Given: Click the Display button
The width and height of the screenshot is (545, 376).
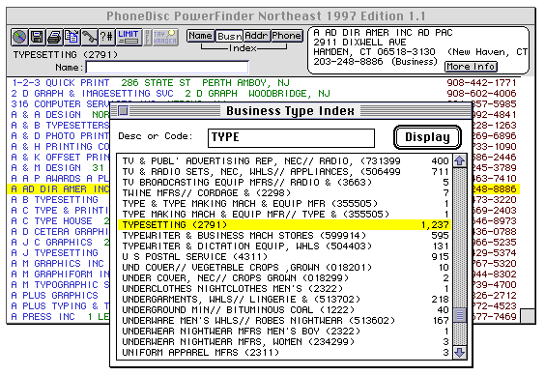Looking at the screenshot, I should coord(427,137).
